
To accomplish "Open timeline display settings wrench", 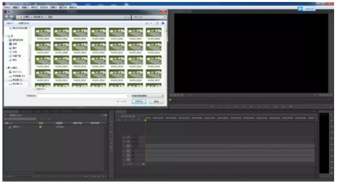I will pos(139,120).
